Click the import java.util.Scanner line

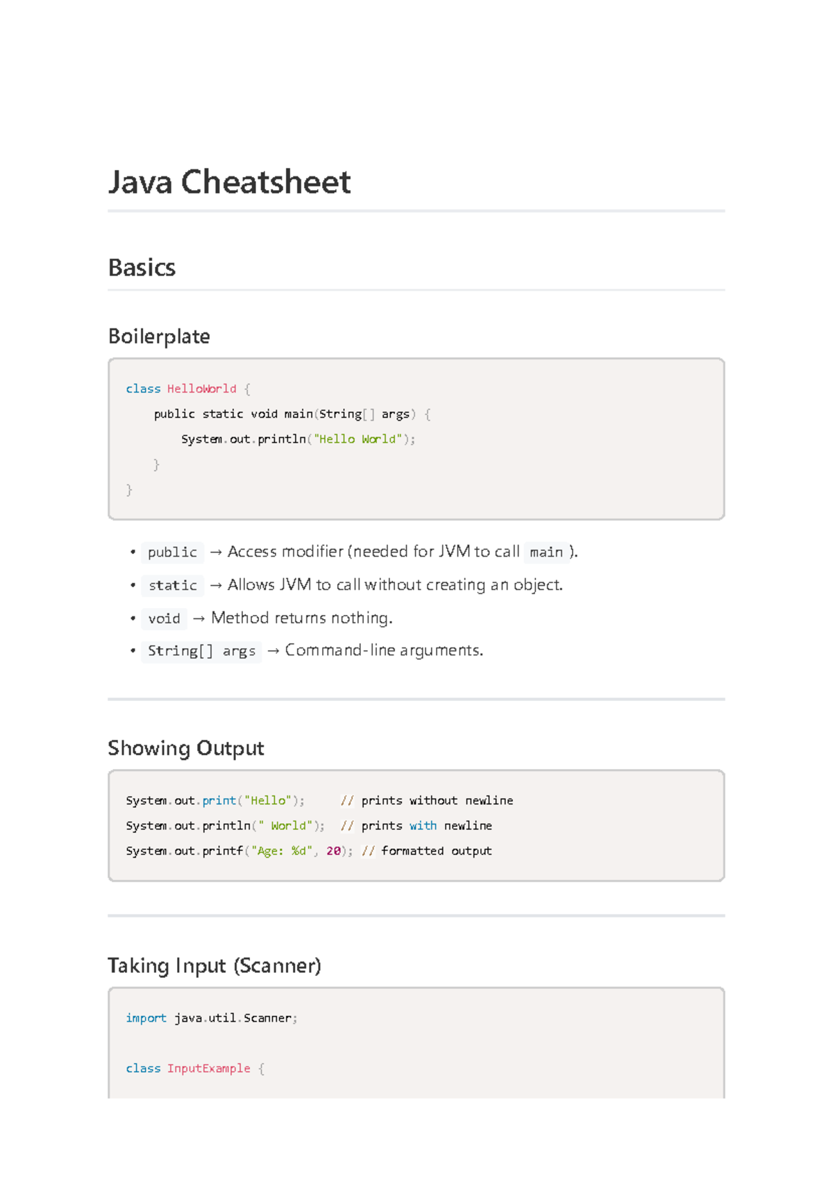tap(212, 1018)
